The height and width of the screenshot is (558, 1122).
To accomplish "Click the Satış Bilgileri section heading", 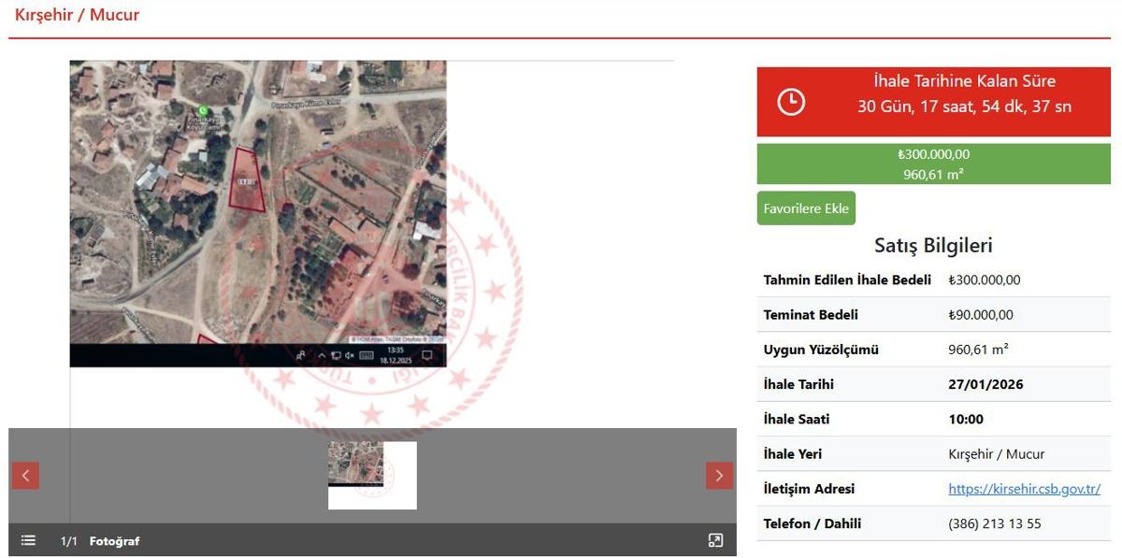I will (x=933, y=246).
